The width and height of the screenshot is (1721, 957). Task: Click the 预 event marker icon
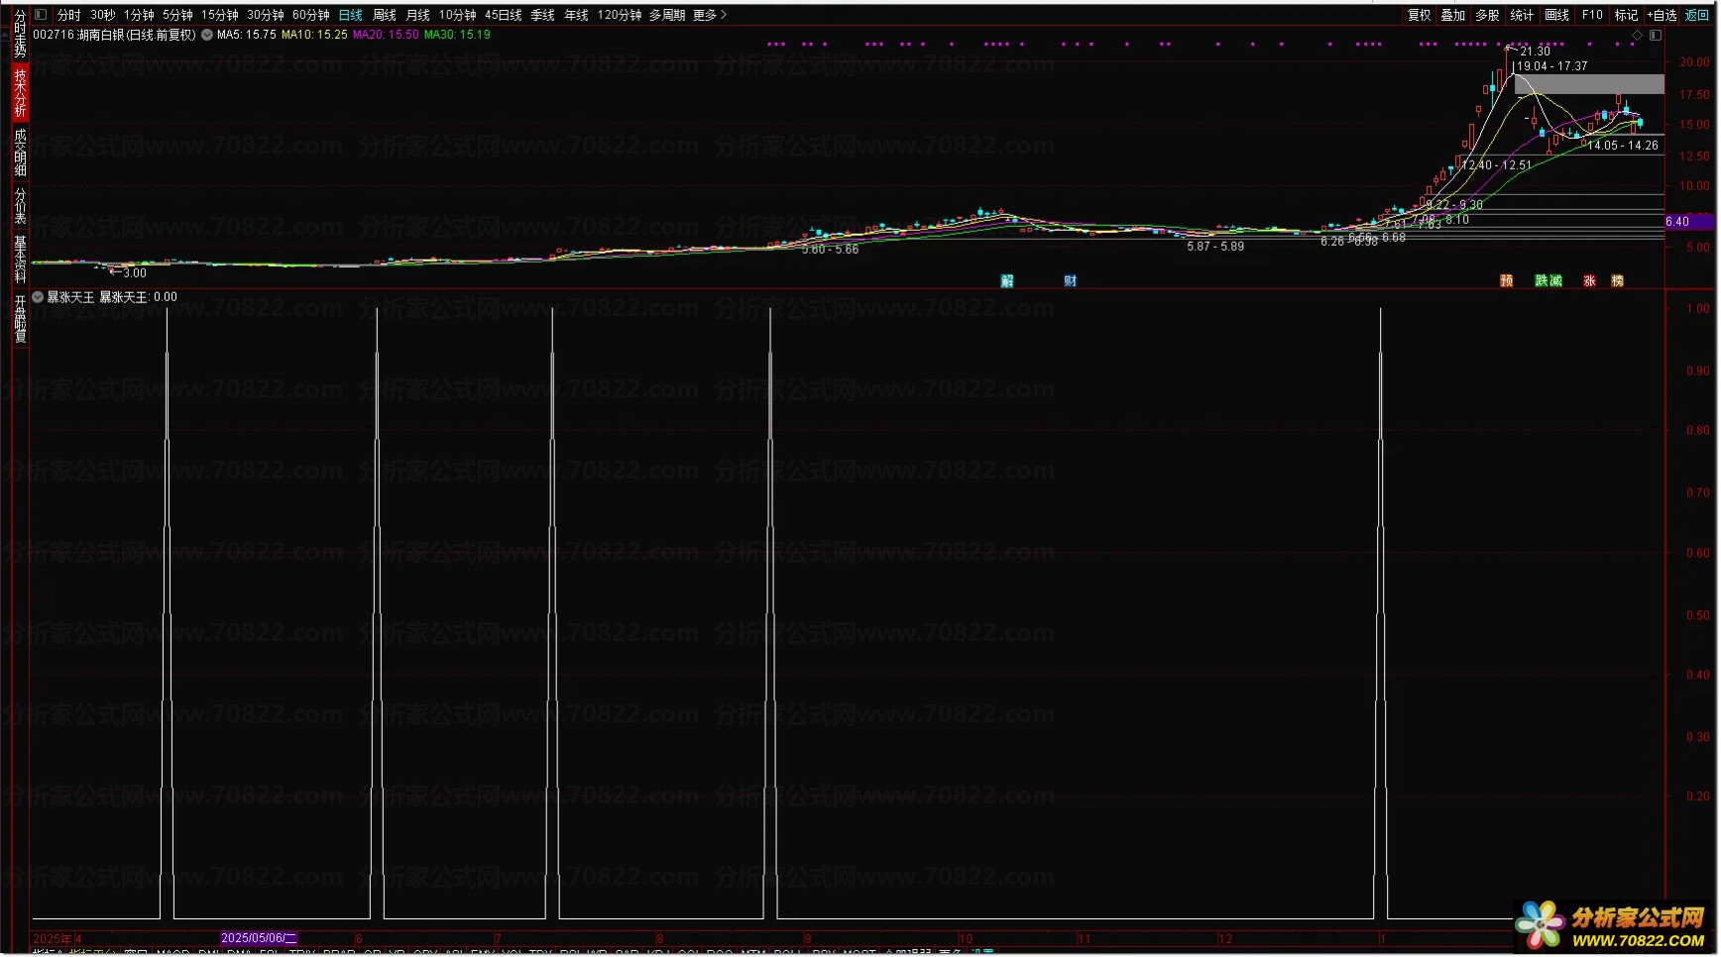[1506, 281]
